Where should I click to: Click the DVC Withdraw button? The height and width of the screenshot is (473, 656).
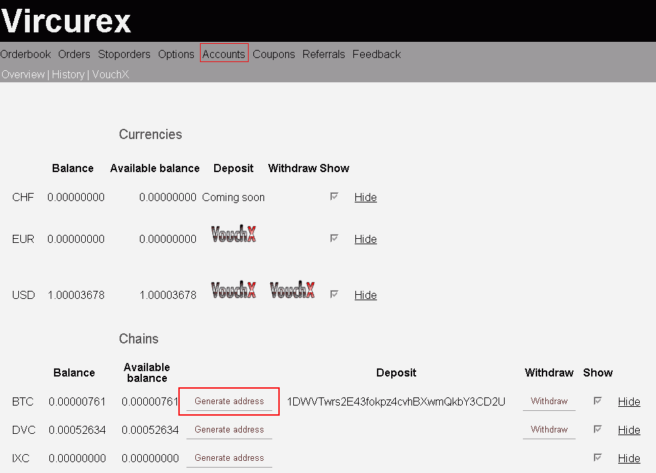(x=549, y=430)
